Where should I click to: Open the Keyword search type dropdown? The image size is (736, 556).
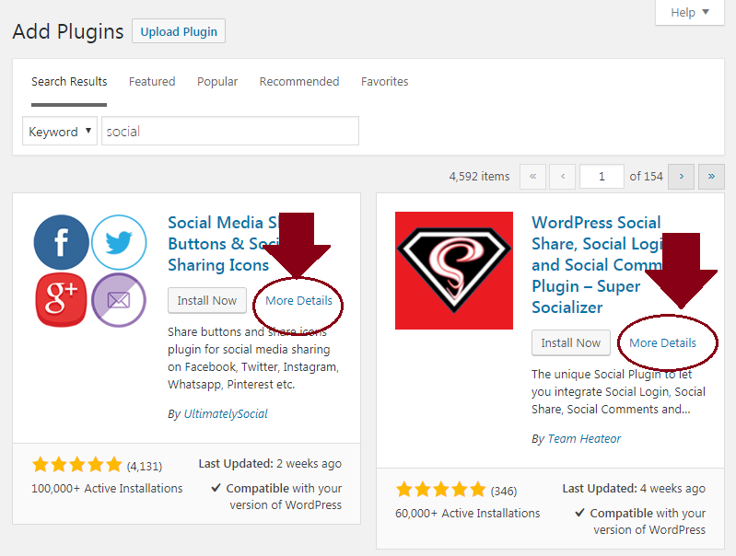pyautogui.click(x=60, y=132)
